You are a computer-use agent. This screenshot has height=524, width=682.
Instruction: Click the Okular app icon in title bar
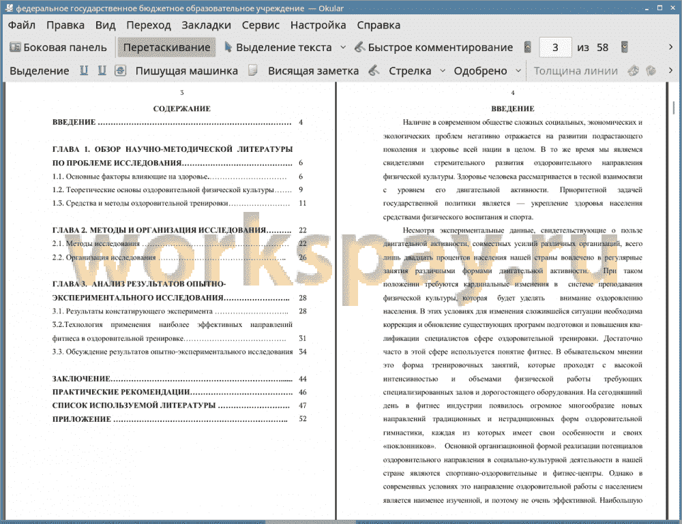coord(8,7)
